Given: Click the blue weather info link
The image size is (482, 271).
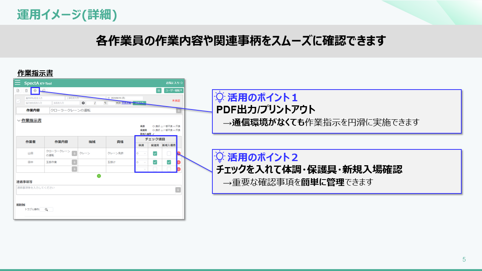Looking at the screenshot, I should point(126,103).
